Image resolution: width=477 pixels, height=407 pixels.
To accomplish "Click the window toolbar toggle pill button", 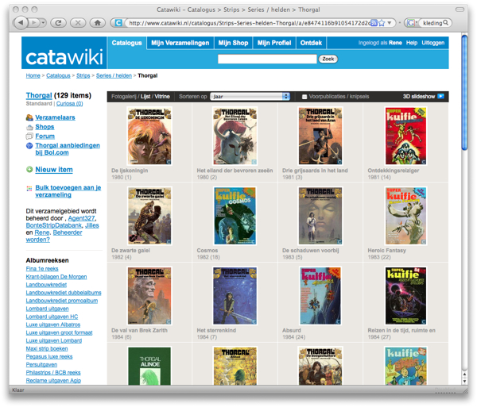I will pos(460,10).
